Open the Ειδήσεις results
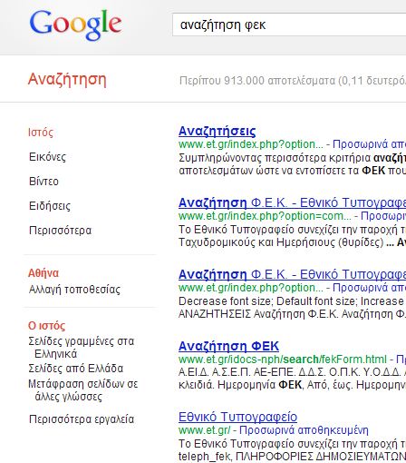Screen dimensions: 406x463 pyautogui.click(x=50, y=206)
